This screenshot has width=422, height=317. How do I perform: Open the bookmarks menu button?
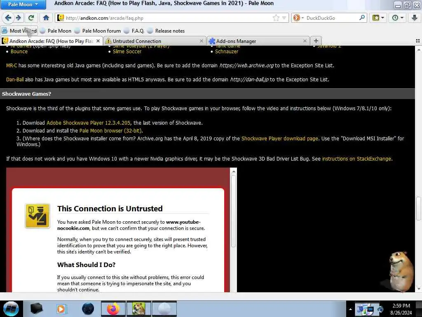point(378,18)
